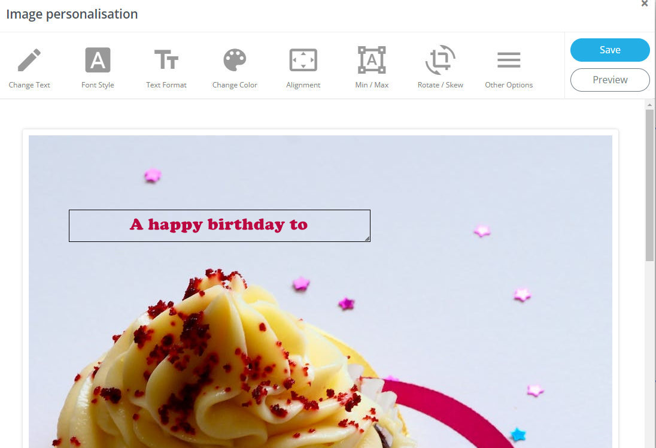The image size is (656, 448).
Task: Choose the Change Color palette icon
Action: click(x=235, y=60)
